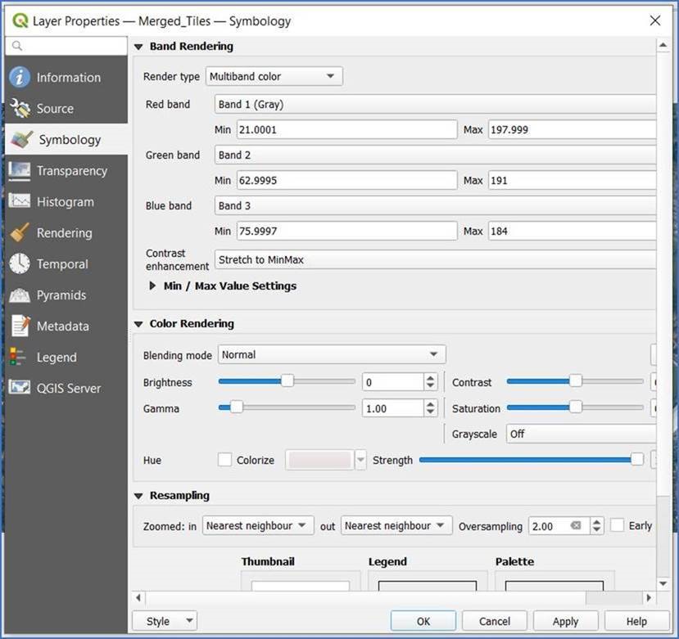The image size is (679, 639).
Task: Click the horizontal scrollbar right arrow
Action: pos(649,598)
